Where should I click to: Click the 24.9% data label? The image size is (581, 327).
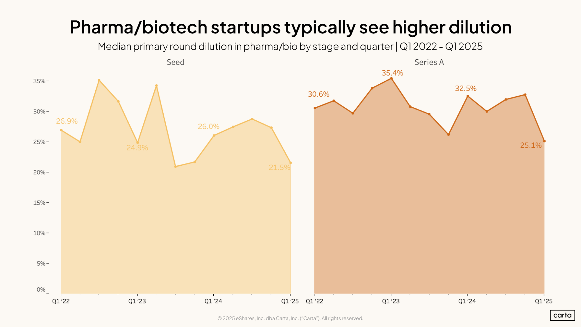tap(137, 148)
